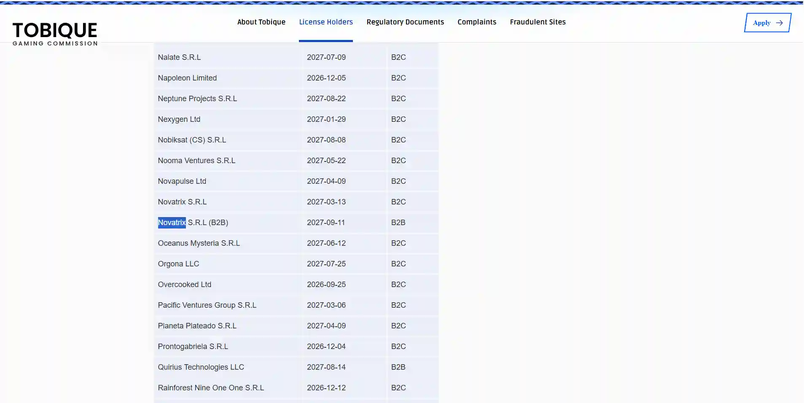Click the date 2026-12-12
The height and width of the screenshot is (403, 804).
tap(326, 388)
